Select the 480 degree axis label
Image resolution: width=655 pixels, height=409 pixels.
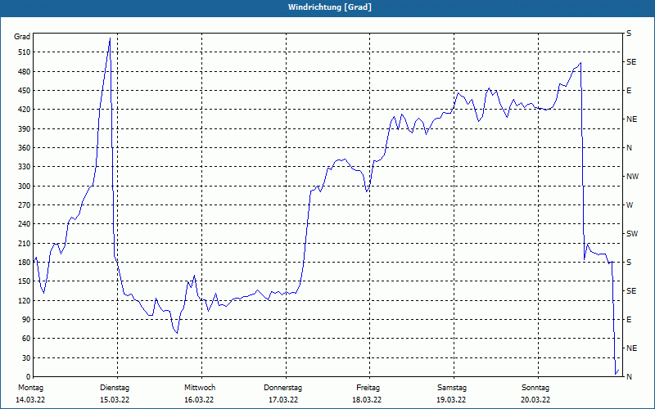25,72
